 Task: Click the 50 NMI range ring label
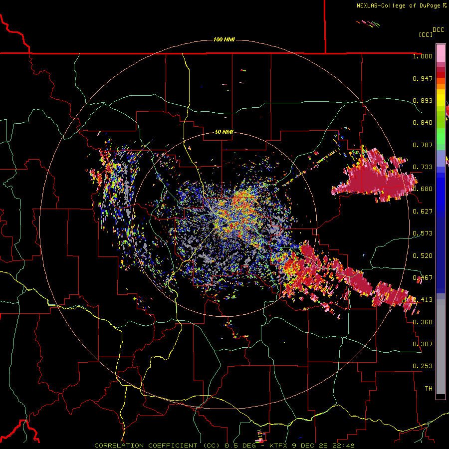point(224,132)
